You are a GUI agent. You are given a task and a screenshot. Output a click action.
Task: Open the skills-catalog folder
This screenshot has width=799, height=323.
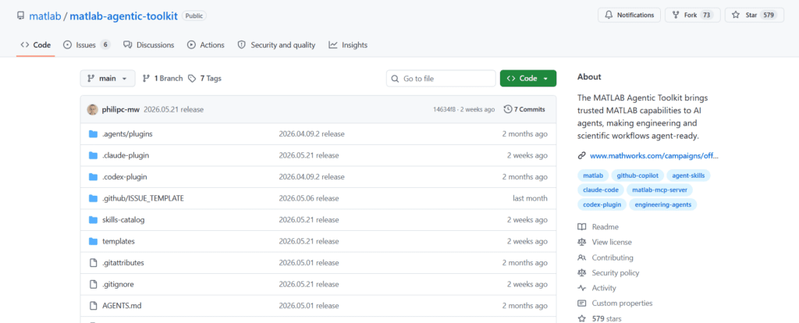click(x=123, y=219)
